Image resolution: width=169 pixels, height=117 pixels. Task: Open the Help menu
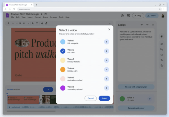click(x=67, y=17)
